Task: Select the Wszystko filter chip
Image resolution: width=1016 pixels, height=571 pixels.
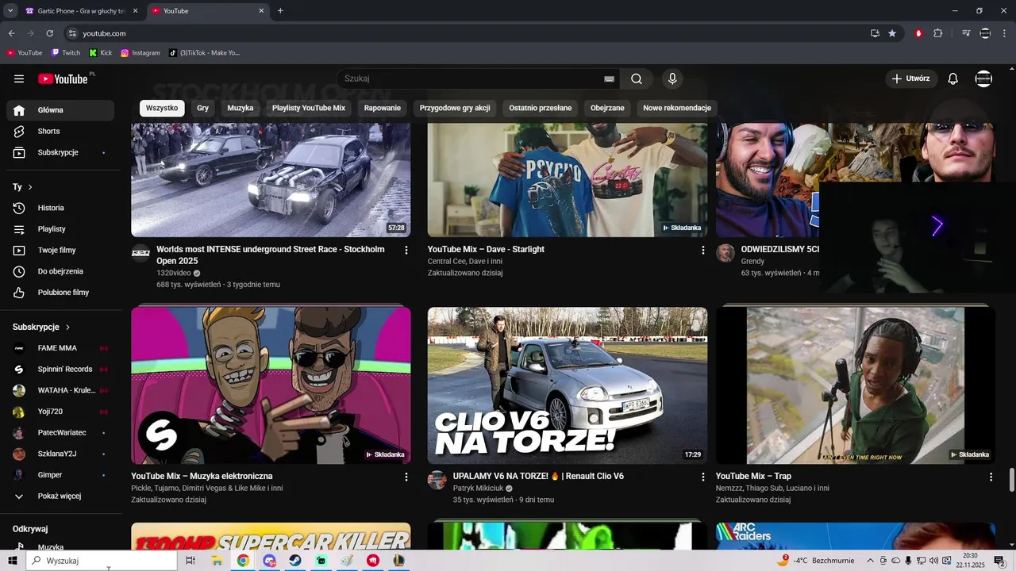Action: (162, 108)
